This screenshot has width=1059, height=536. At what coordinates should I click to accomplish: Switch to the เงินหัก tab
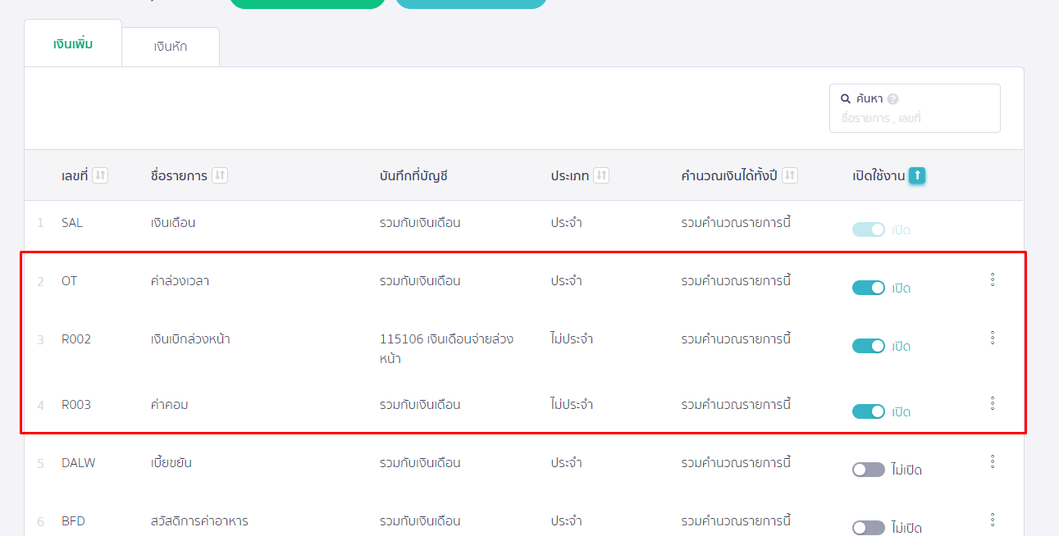[x=170, y=46]
